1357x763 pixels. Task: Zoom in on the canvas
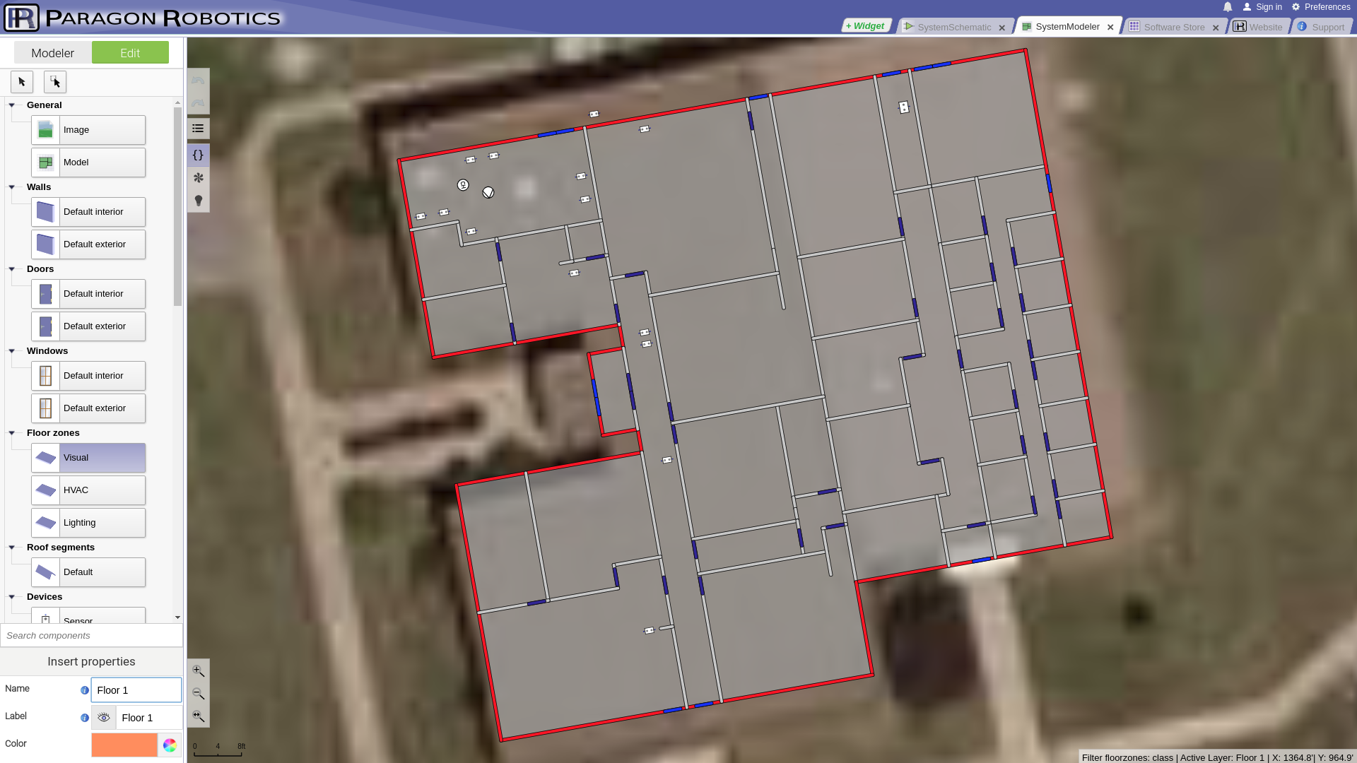[198, 670]
